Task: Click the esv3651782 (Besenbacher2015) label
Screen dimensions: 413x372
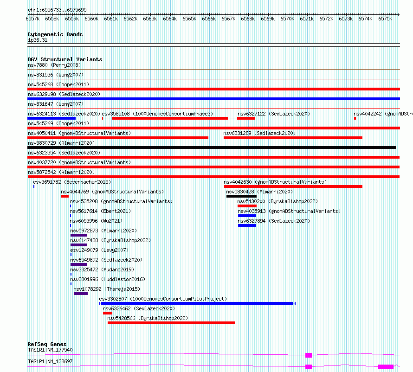Action: (72, 182)
